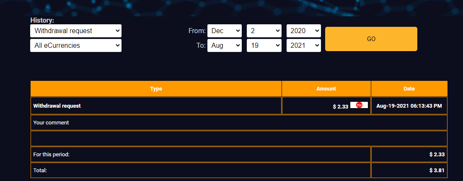The height and width of the screenshot is (181, 463).
Task: Click the Type column header
Action: click(x=156, y=88)
